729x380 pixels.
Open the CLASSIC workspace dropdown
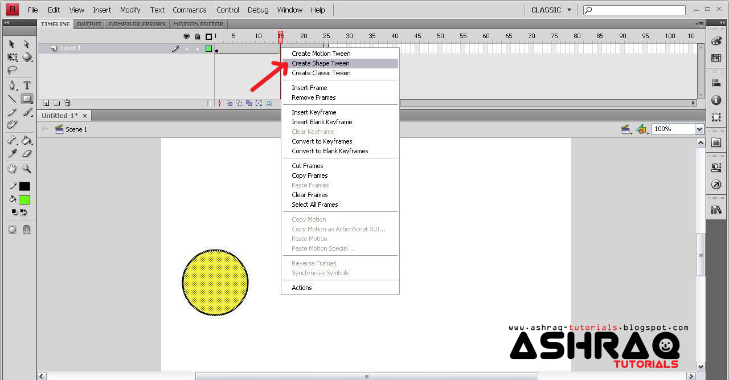point(550,10)
